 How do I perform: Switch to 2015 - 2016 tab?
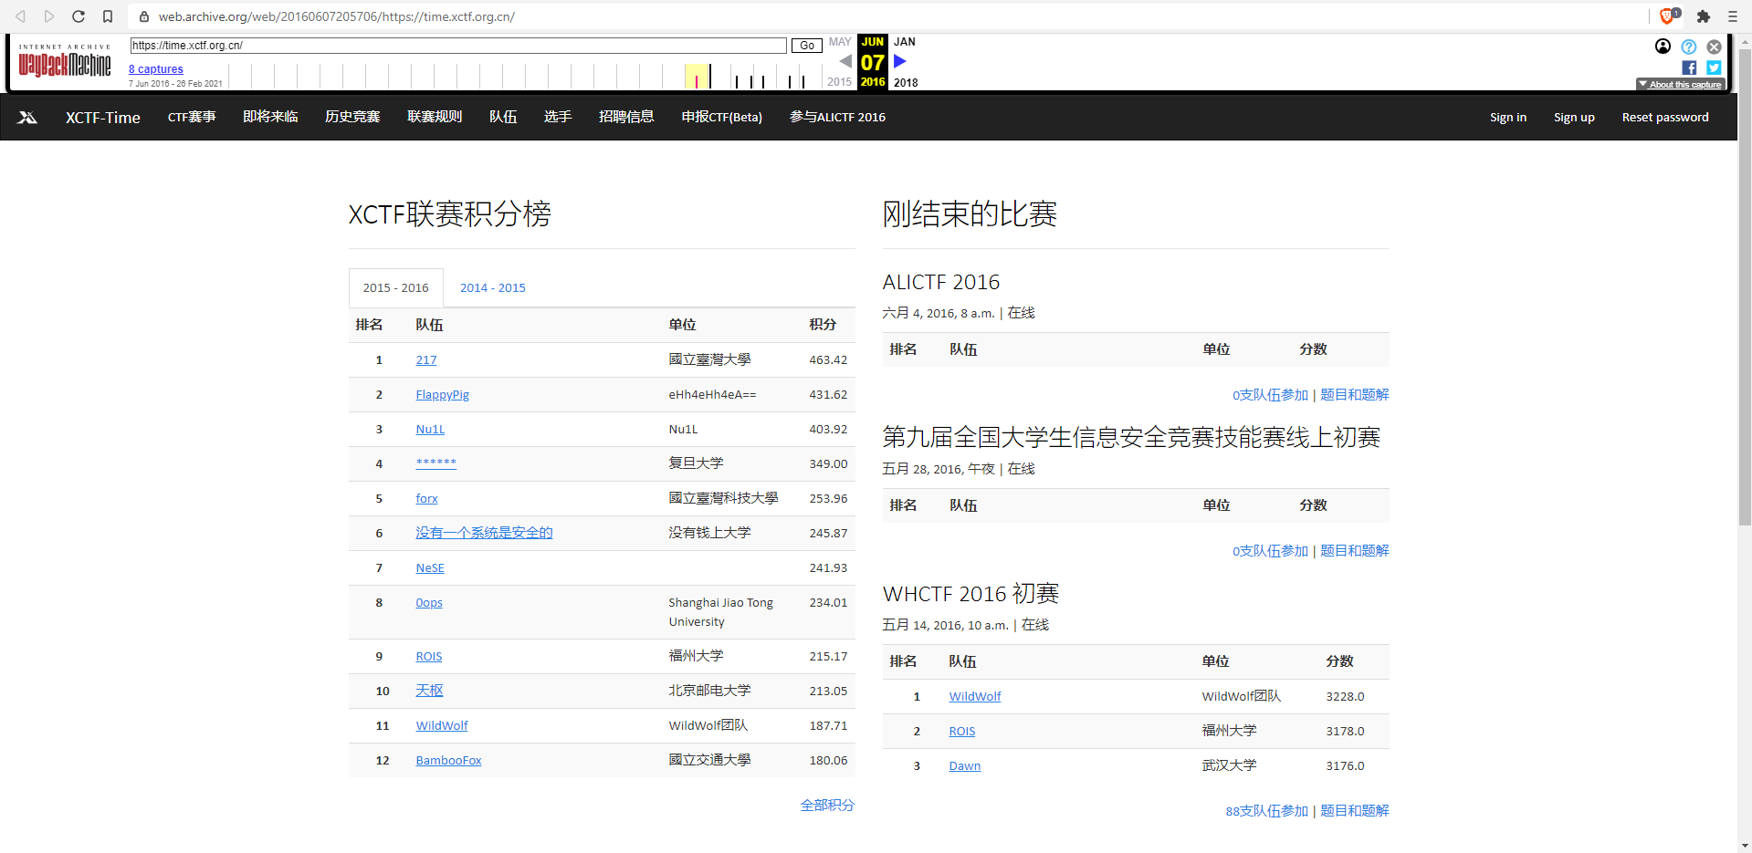pos(396,287)
